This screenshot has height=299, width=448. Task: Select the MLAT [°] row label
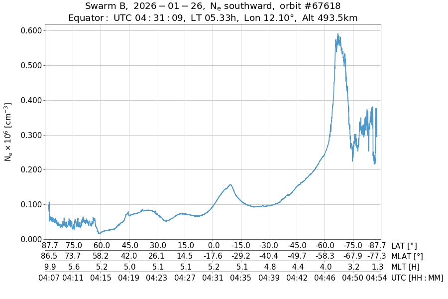point(407,256)
